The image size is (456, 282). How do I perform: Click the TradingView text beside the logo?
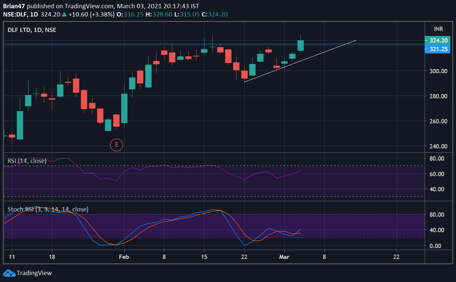pos(34,273)
